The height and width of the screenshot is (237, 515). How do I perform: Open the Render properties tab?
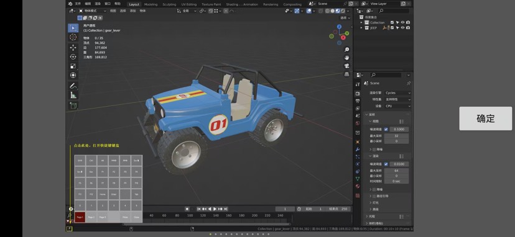358,94
